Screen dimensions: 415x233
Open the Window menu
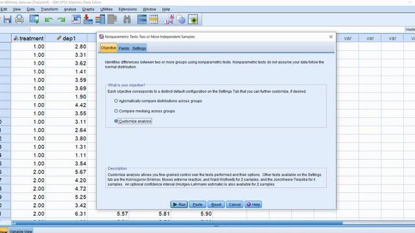149,9
